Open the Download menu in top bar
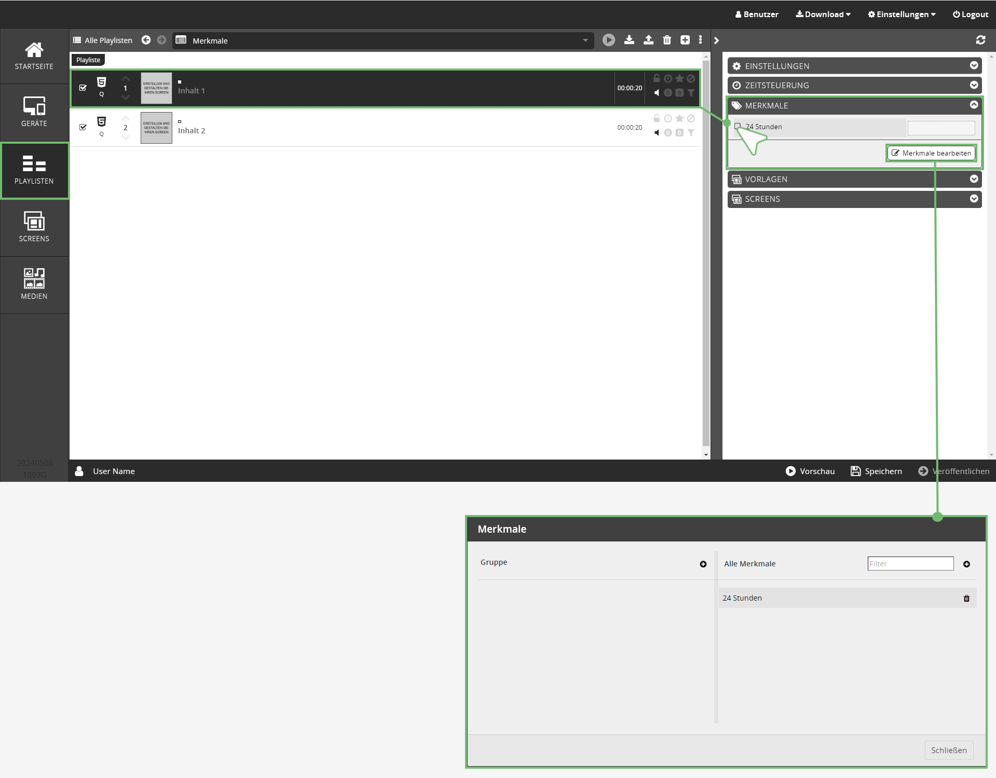This screenshot has height=778, width=996. coord(823,15)
